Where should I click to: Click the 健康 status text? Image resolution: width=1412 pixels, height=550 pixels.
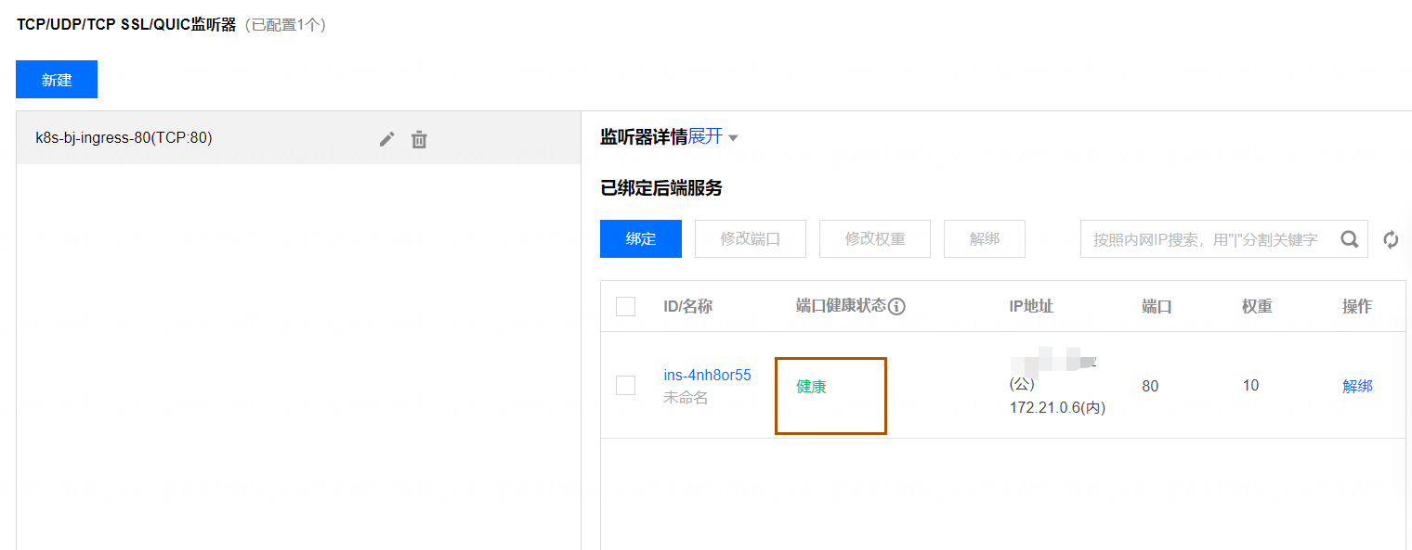pyautogui.click(x=811, y=387)
